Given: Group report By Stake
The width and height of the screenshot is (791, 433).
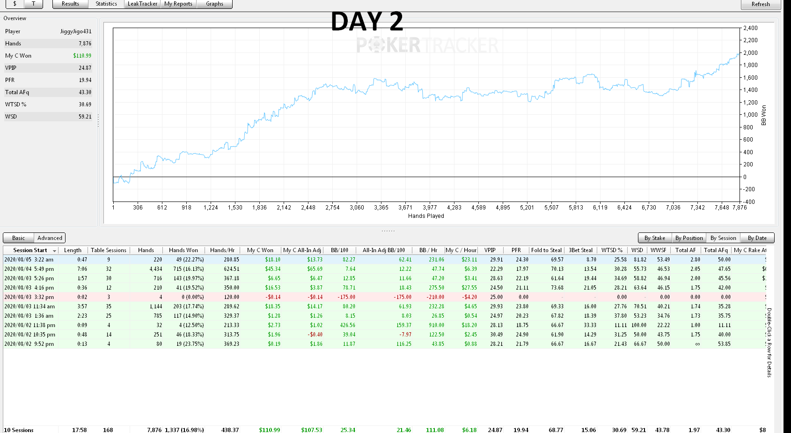Looking at the screenshot, I should coord(655,238).
